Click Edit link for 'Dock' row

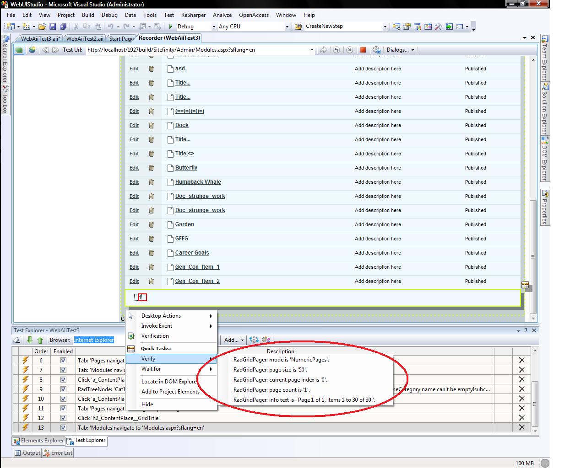(134, 125)
